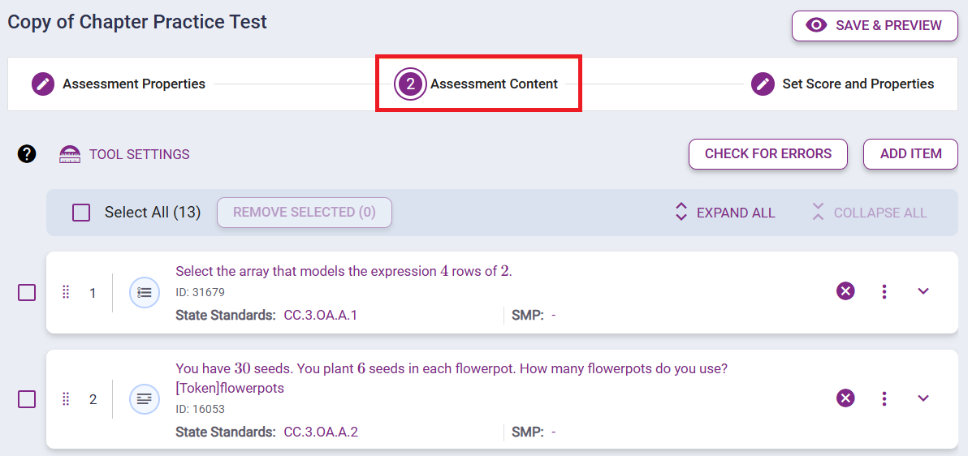The height and width of the screenshot is (456, 968).
Task: Click the Save & Preview button
Action: point(875,25)
